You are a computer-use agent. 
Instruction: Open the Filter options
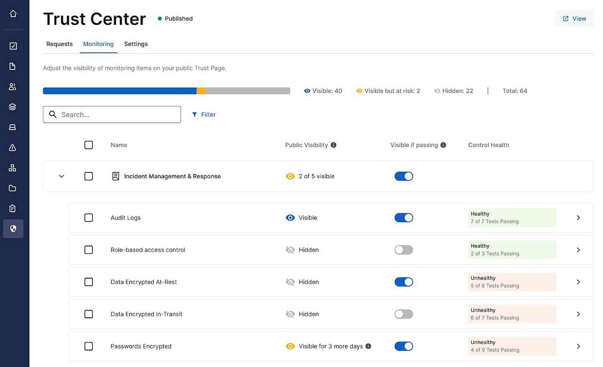pos(204,114)
